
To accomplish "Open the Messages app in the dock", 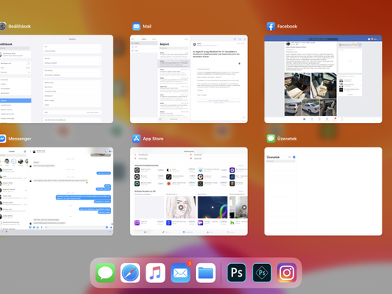I will tap(105, 273).
